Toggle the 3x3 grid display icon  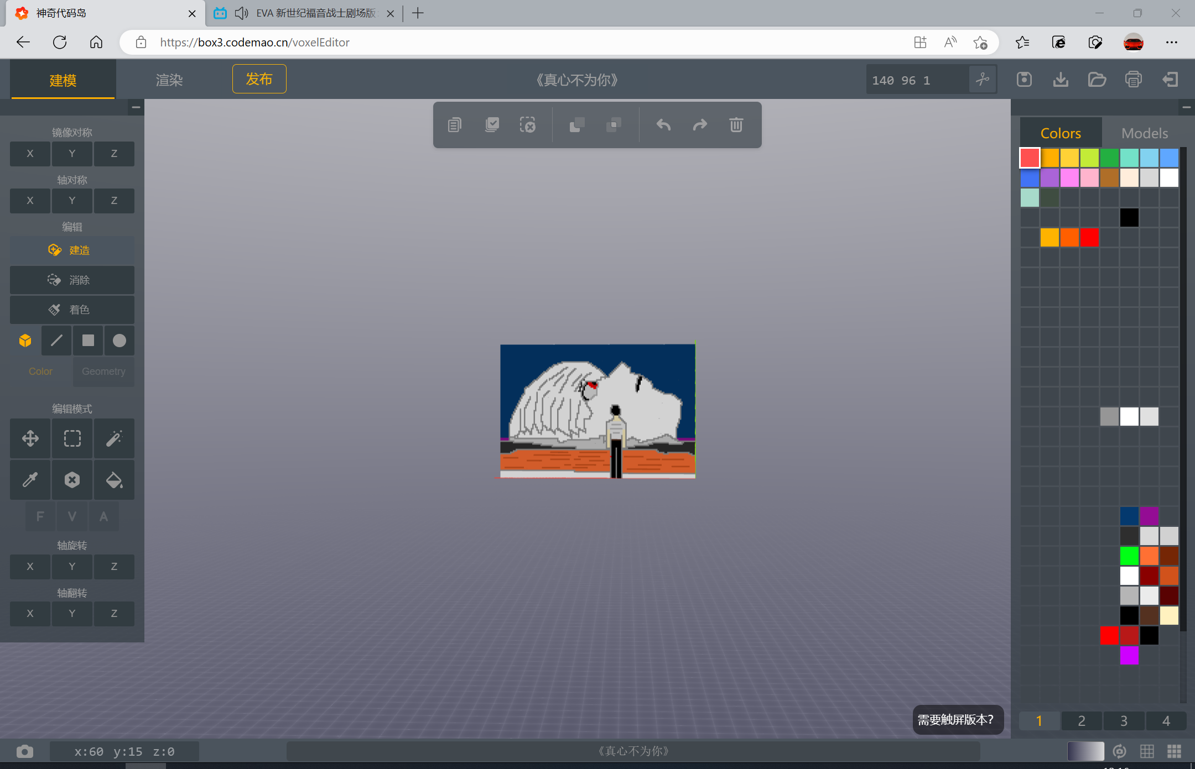pos(1147,751)
